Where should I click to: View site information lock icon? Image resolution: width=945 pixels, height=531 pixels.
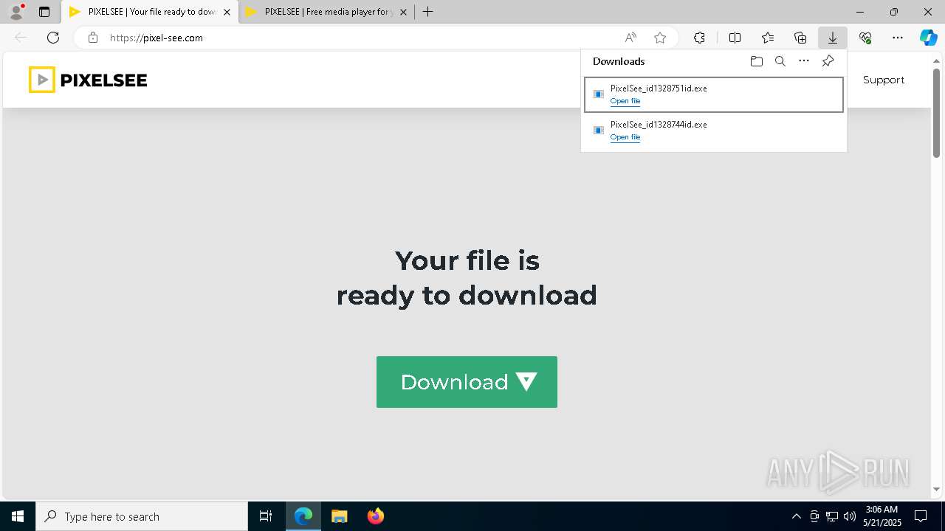(93, 38)
